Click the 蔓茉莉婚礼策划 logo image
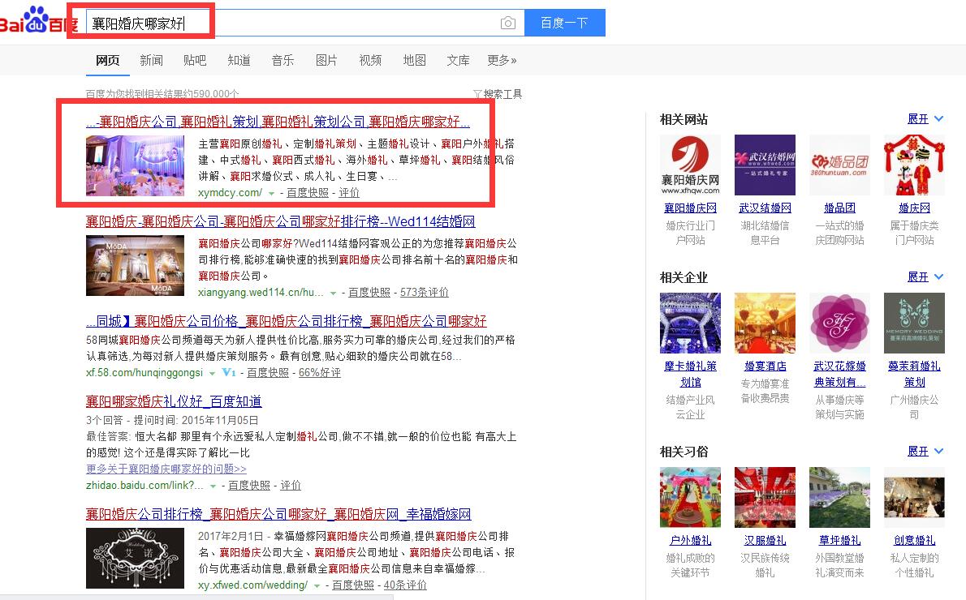This screenshot has height=600, width=966. tap(914, 323)
